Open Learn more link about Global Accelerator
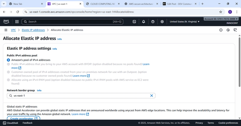The width and height of the screenshot is (241, 126). [80, 114]
